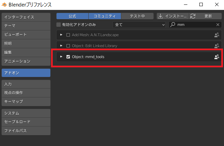Click the community icon on mmd_tools row

(x=217, y=57)
